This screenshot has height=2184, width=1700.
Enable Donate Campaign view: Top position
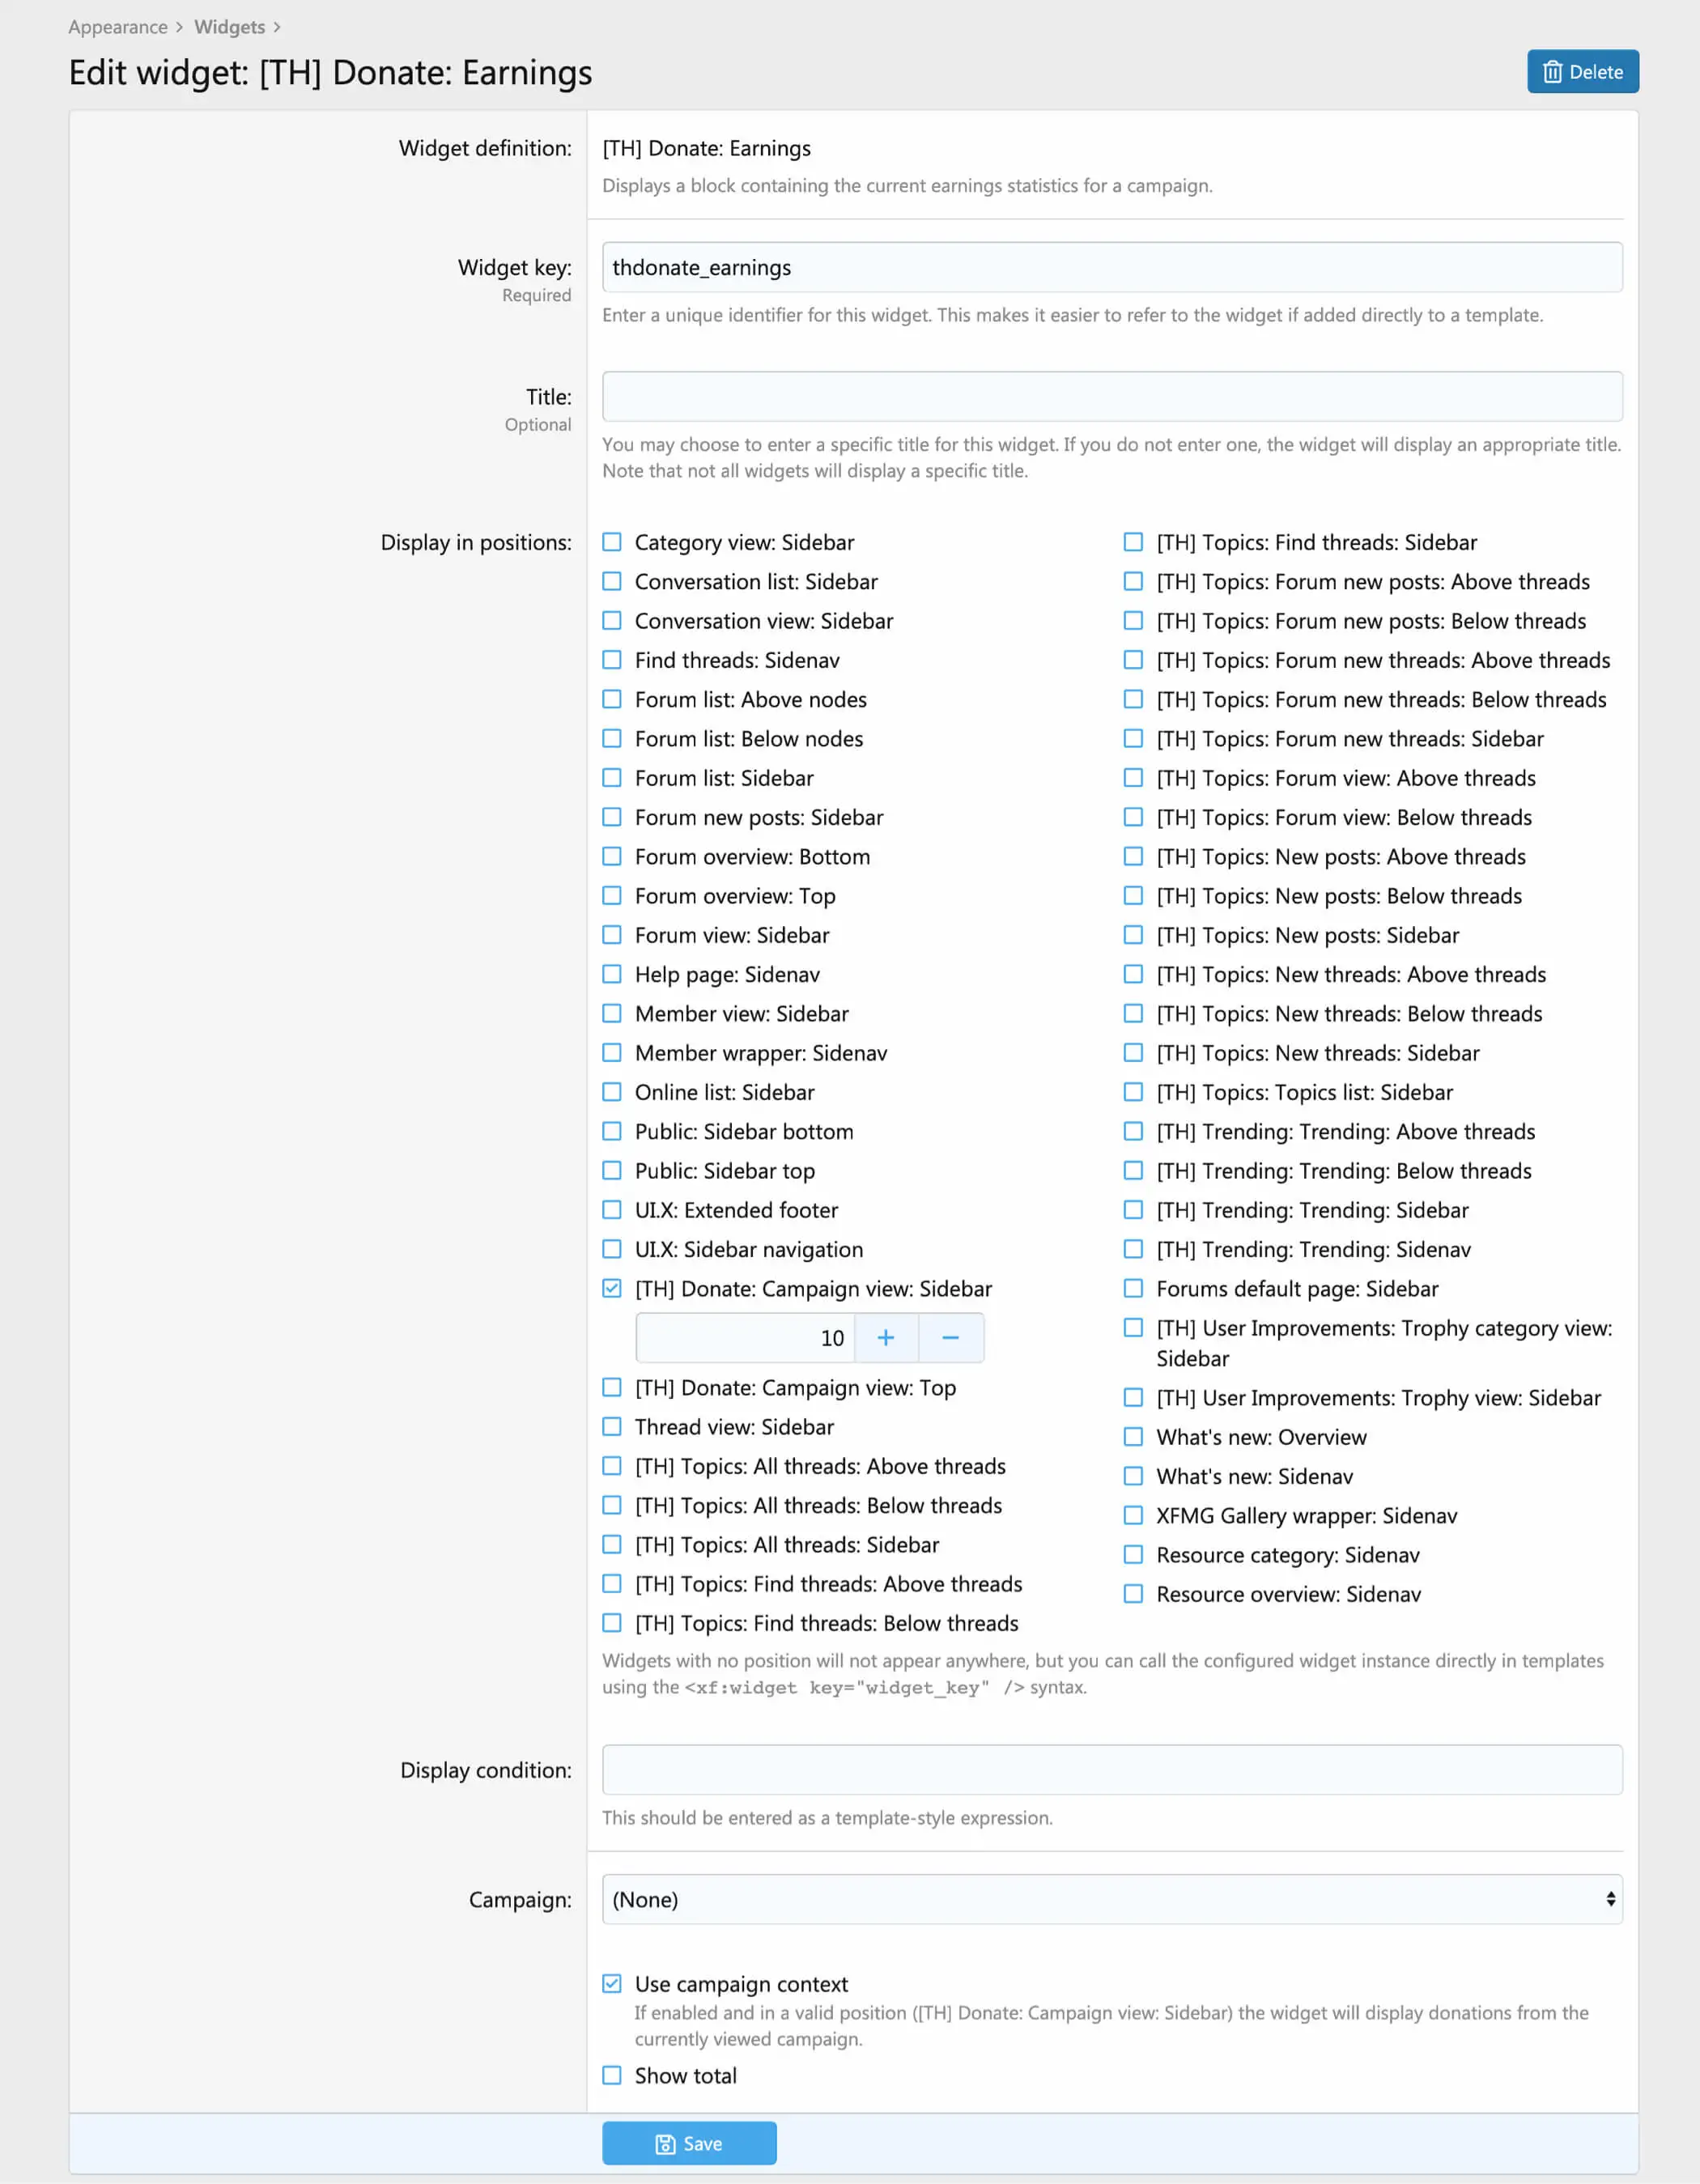612,1388
